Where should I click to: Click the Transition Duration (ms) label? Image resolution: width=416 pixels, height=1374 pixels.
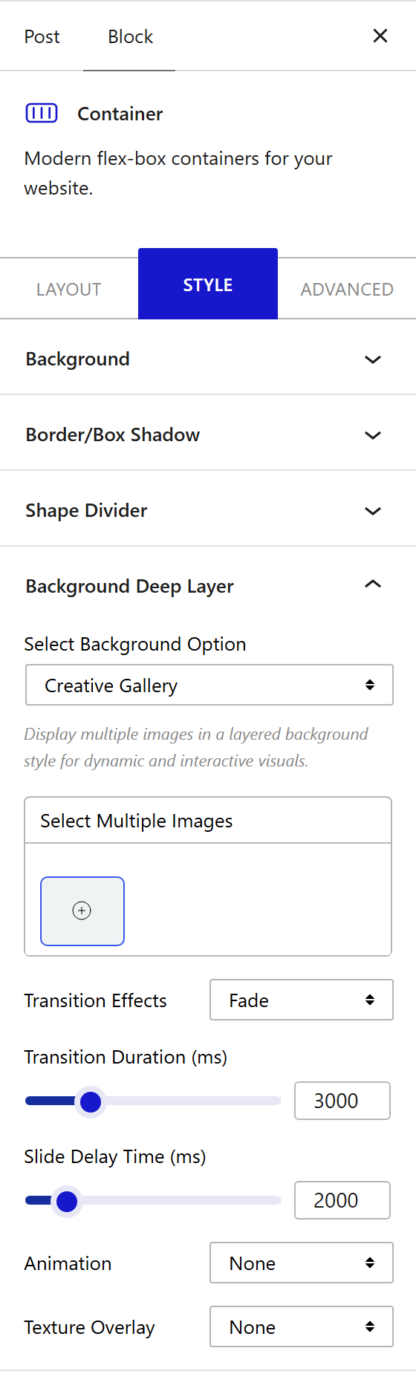(x=126, y=1057)
